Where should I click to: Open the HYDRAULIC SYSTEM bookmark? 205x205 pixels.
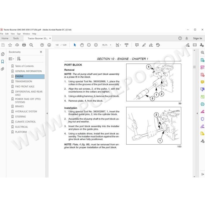26,111
